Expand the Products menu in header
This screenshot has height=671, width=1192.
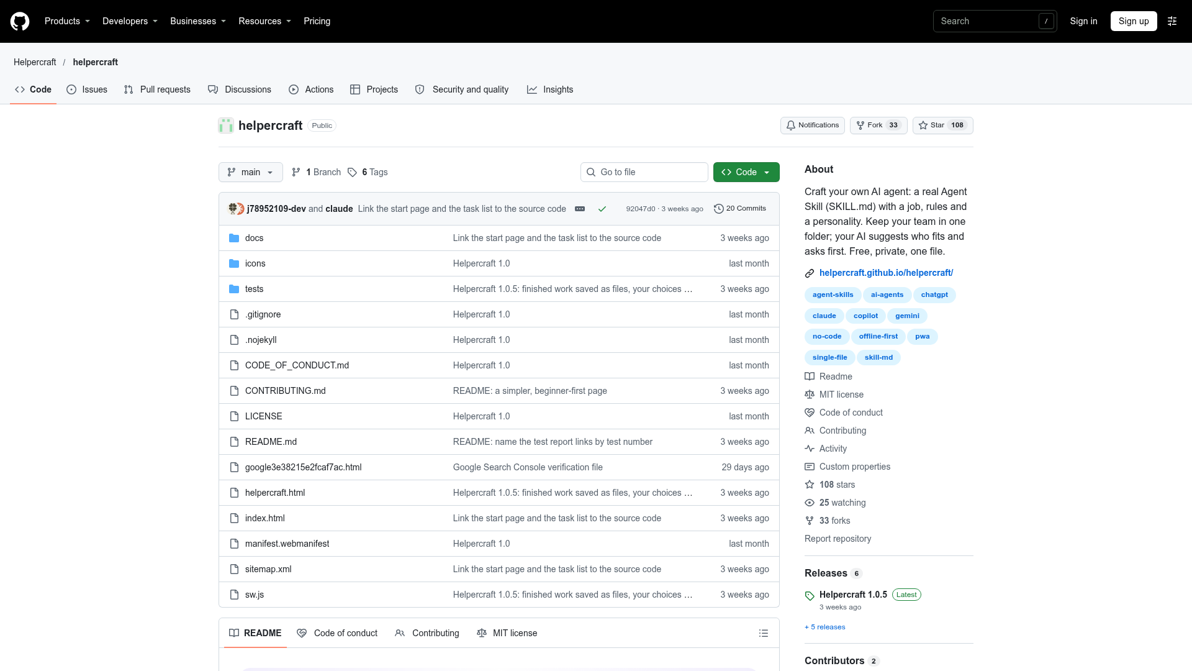click(x=67, y=21)
